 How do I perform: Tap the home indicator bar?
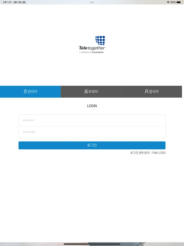point(92,244)
